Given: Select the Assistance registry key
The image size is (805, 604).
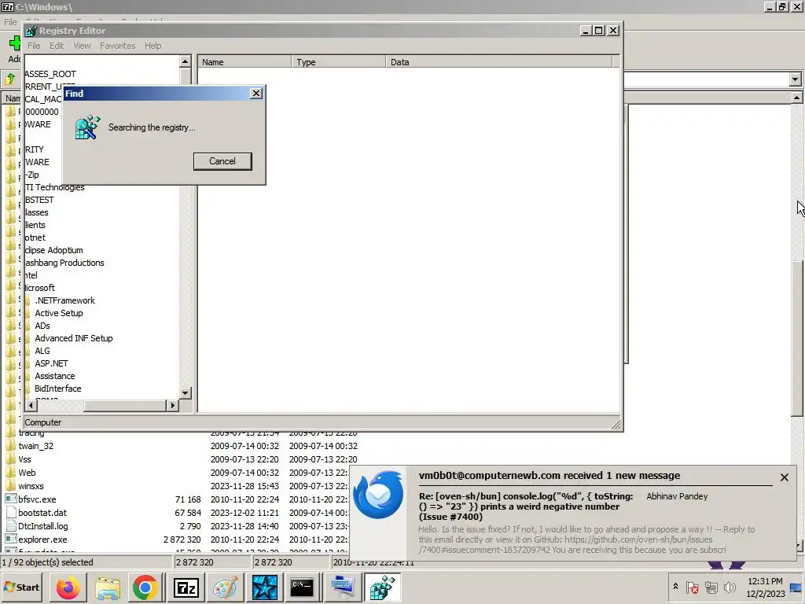Looking at the screenshot, I should (x=54, y=376).
